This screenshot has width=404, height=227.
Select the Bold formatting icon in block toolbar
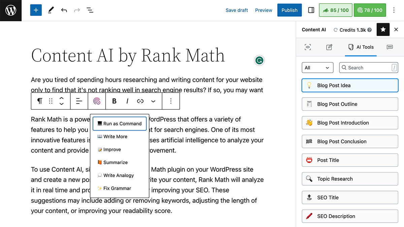click(114, 101)
